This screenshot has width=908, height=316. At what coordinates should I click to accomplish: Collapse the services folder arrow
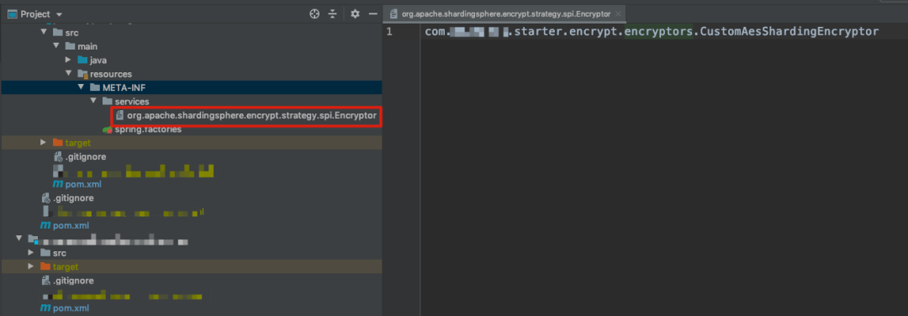tap(92, 102)
